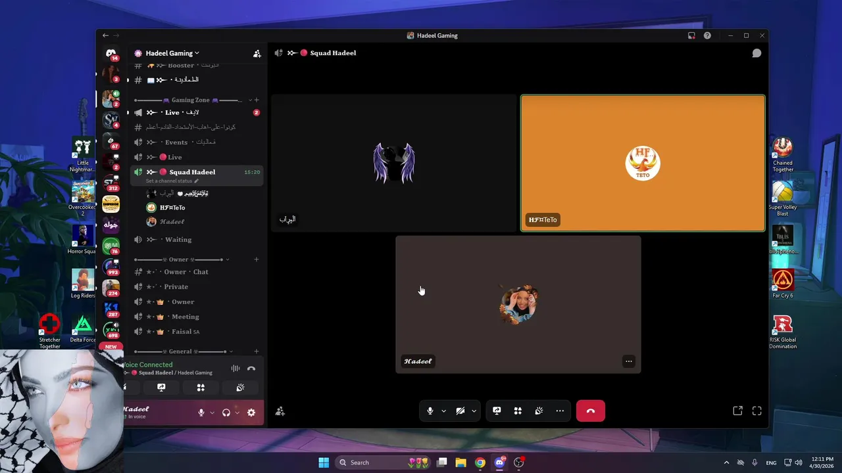This screenshot has height=473, width=842.
Task: Collapse the Owner category
Action: (182, 259)
